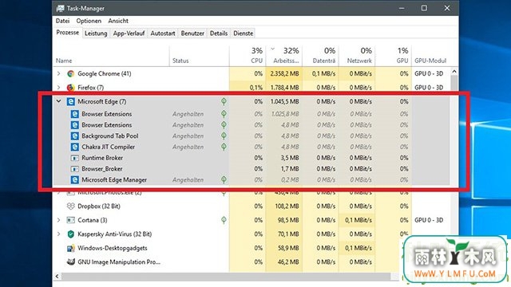Screen dimensions: 511x287
Task: Click the suspended leaf icon for Microsoft Edge (7)
Action: tap(224, 101)
